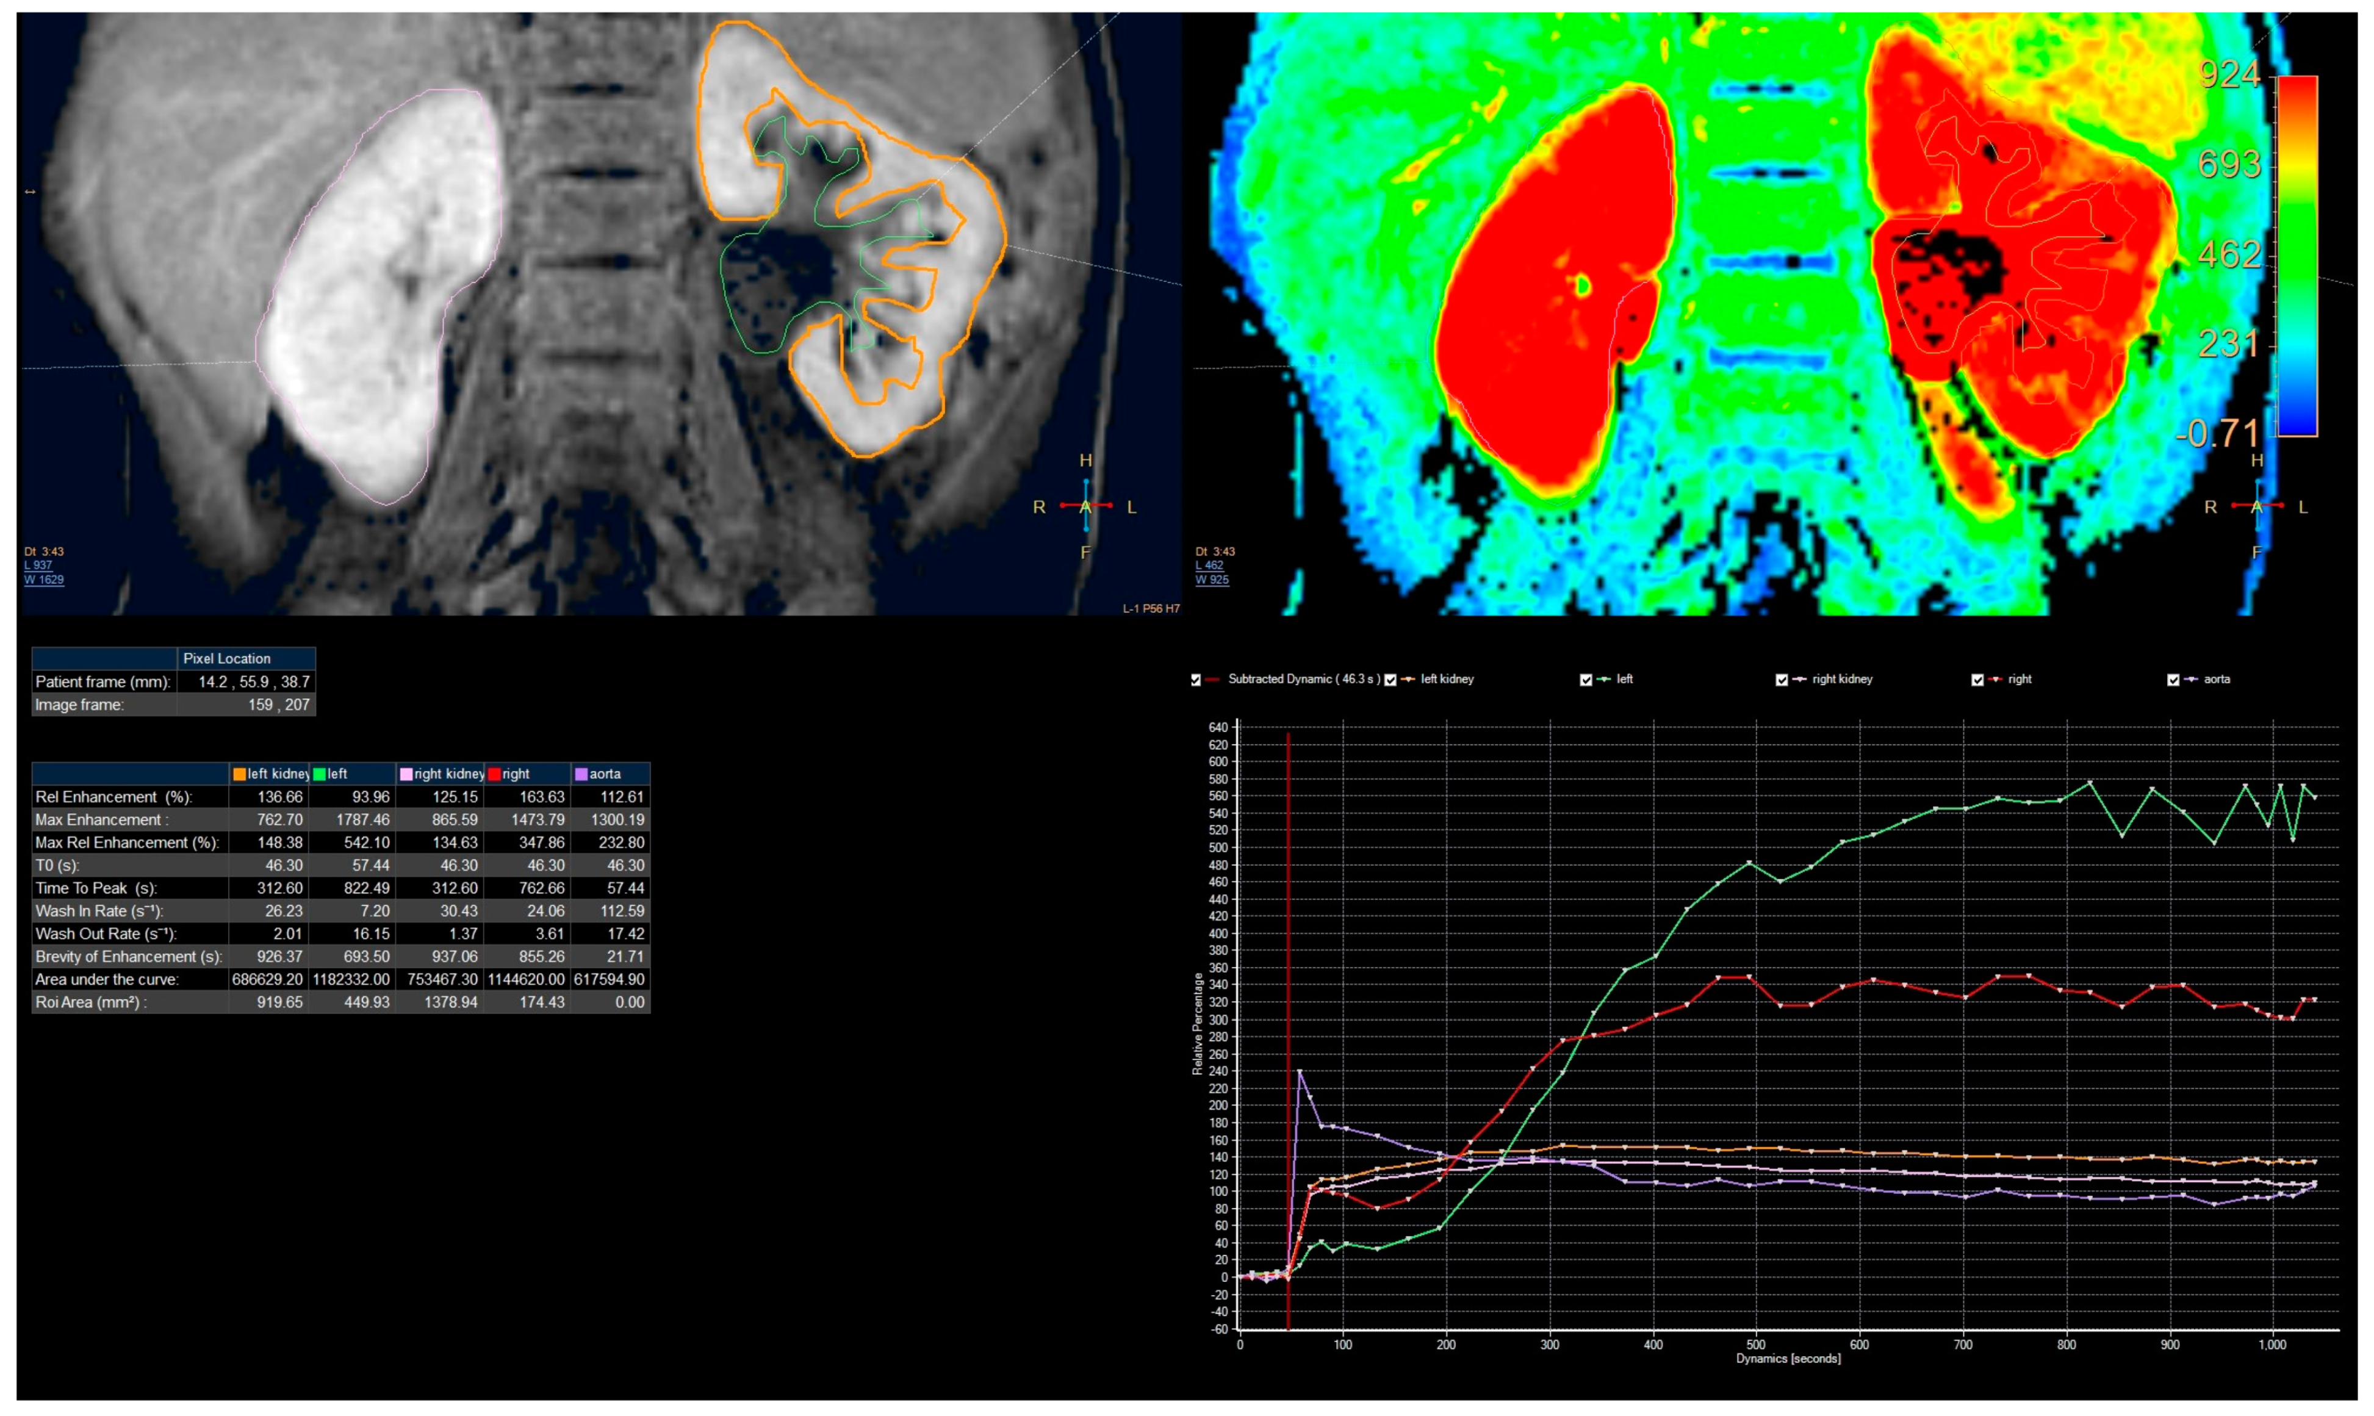Click green 'left' color swatch in table header
This screenshot has width=2374, height=1416.
click(320, 774)
